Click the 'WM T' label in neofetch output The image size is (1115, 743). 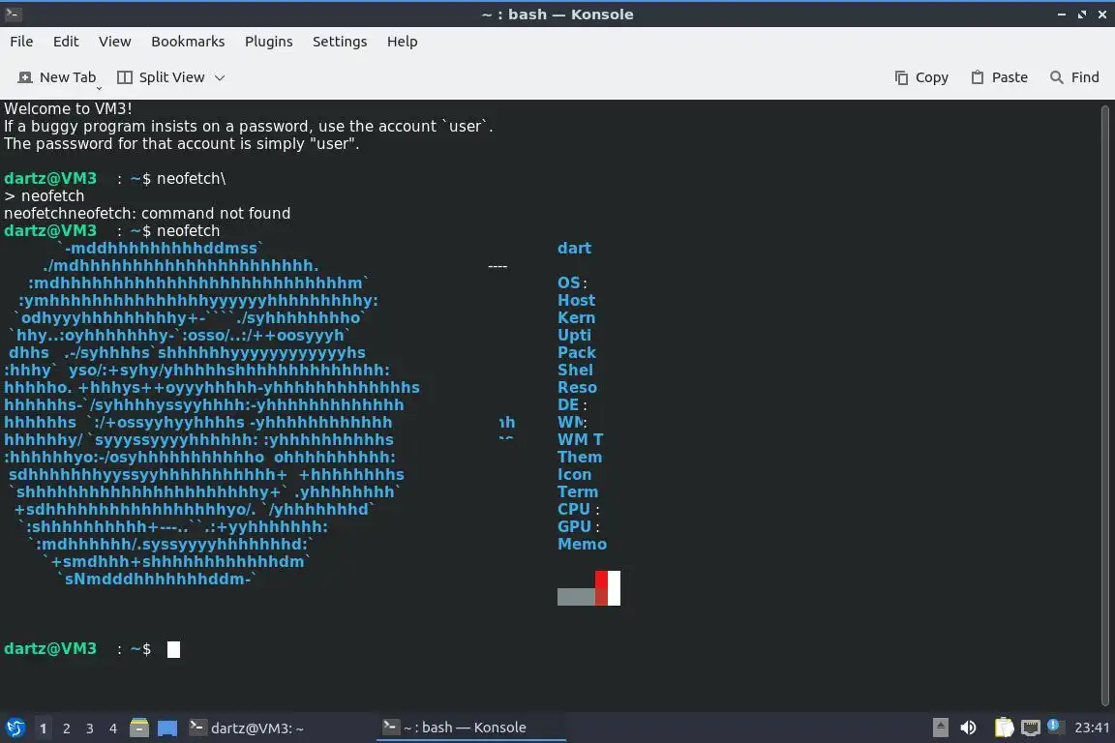(581, 439)
